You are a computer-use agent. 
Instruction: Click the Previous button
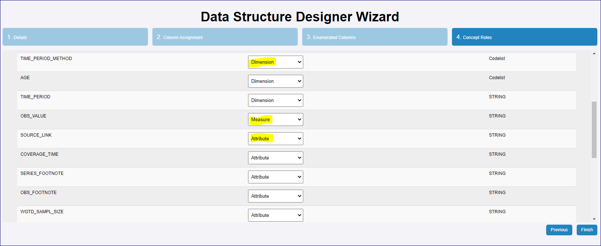click(559, 230)
